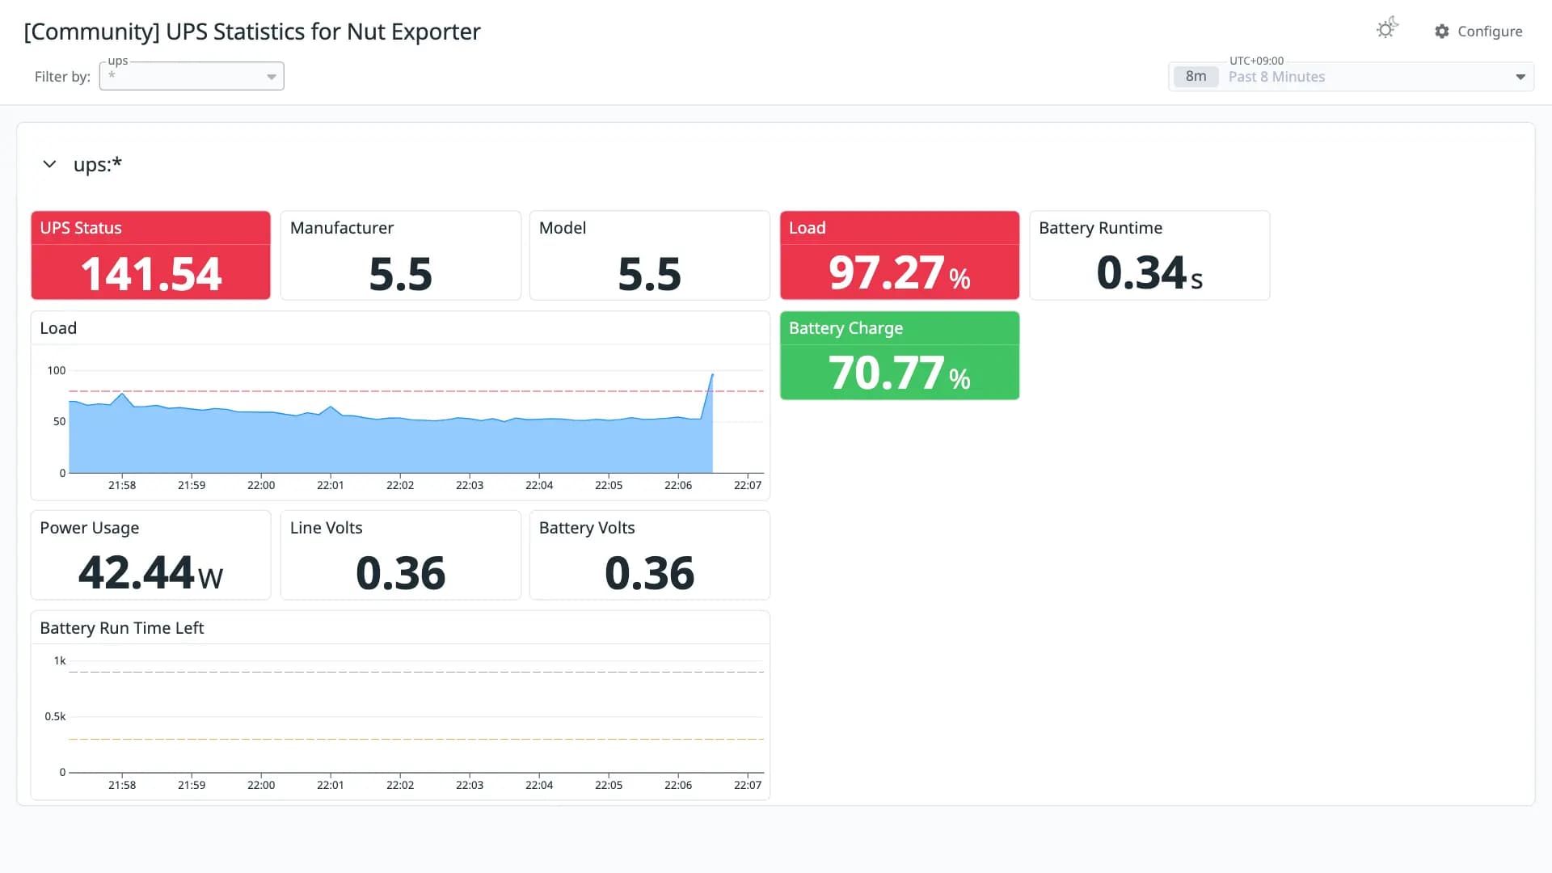Click the ups:* group heading

pos(98,164)
